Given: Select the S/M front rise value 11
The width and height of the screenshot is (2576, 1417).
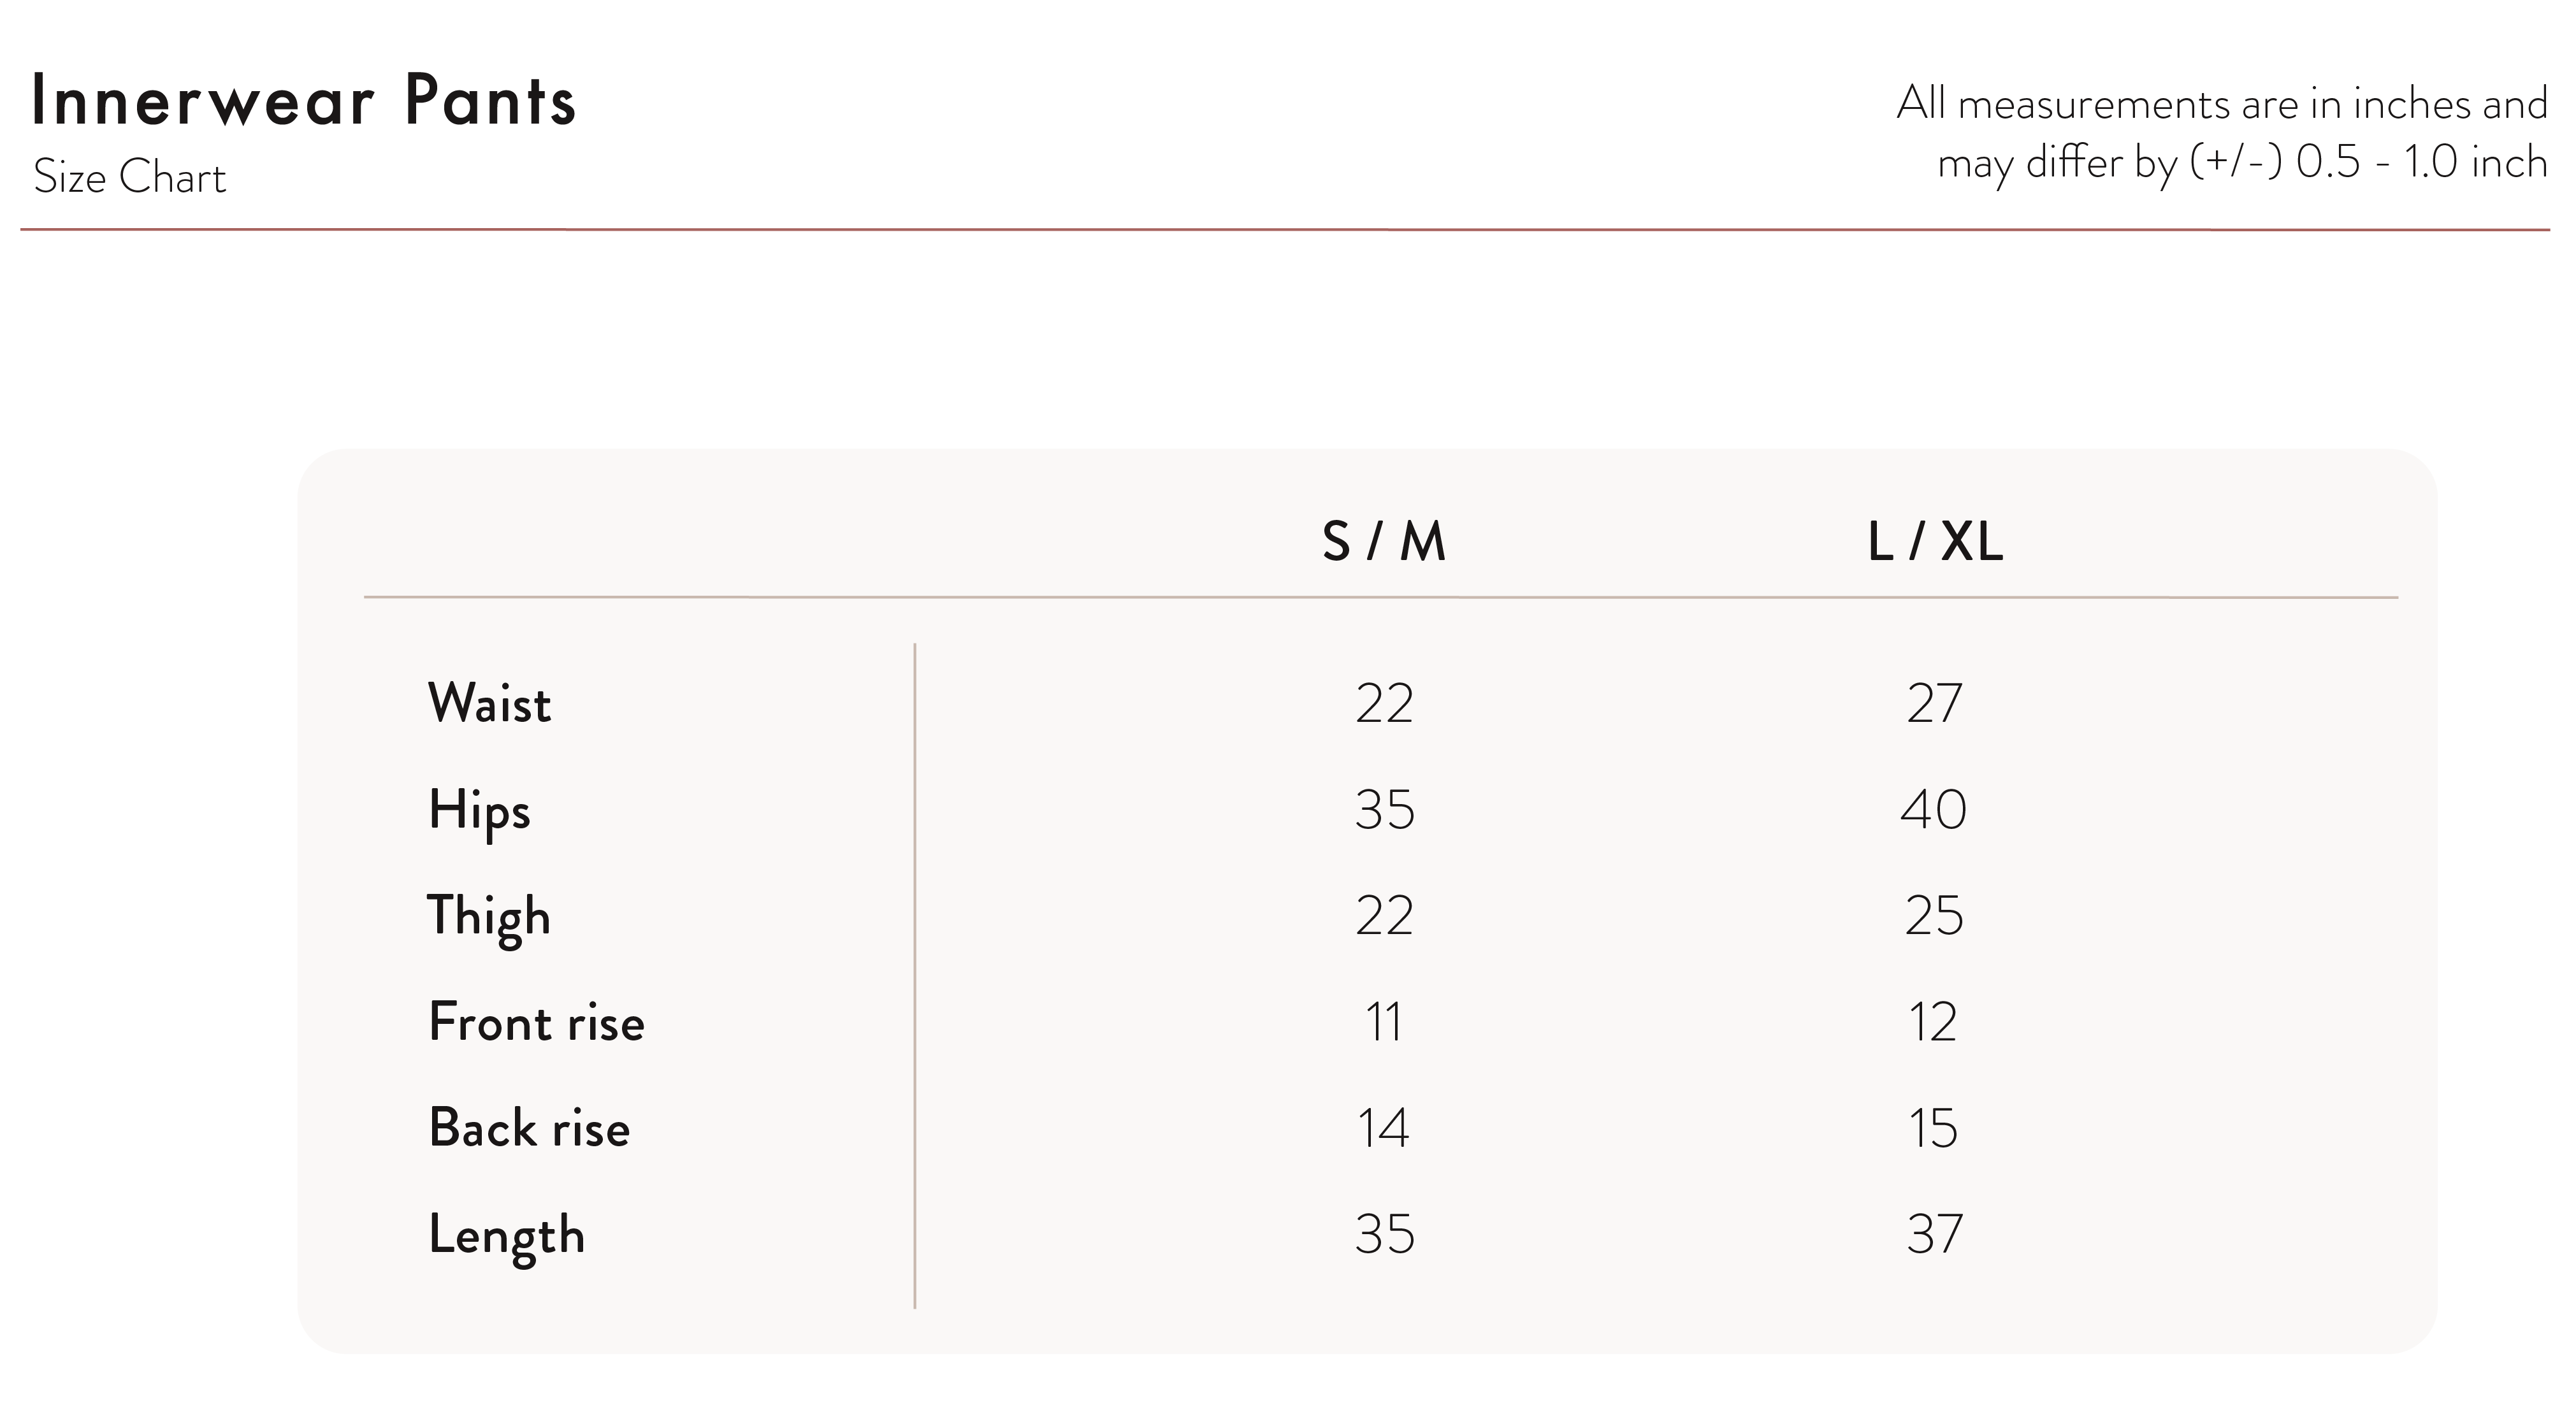Looking at the screenshot, I should [x=1384, y=1022].
